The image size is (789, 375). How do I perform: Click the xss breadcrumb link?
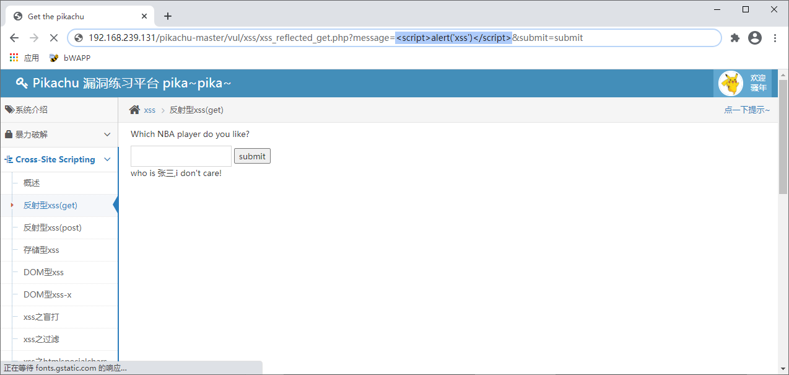(149, 110)
